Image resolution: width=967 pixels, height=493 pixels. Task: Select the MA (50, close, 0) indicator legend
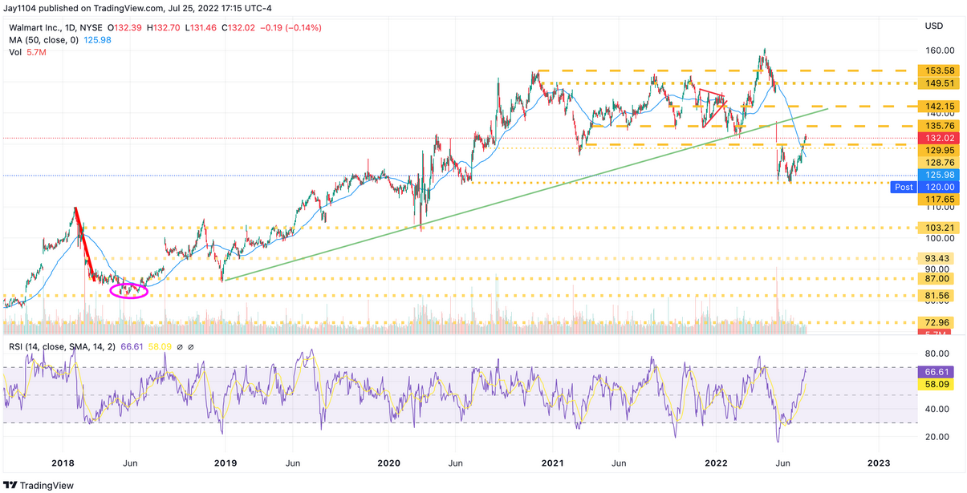(x=43, y=40)
